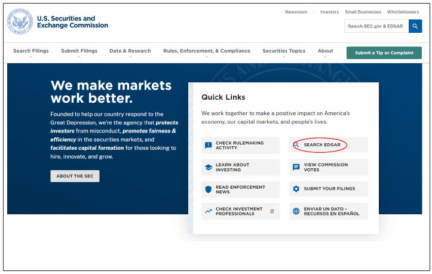
Task: Open the Securities Topics menu
Action: coord(284,52)
